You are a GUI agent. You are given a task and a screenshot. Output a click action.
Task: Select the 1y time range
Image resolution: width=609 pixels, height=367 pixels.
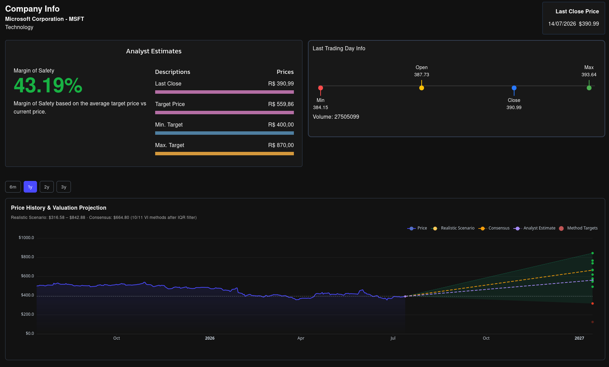[30, 187]
